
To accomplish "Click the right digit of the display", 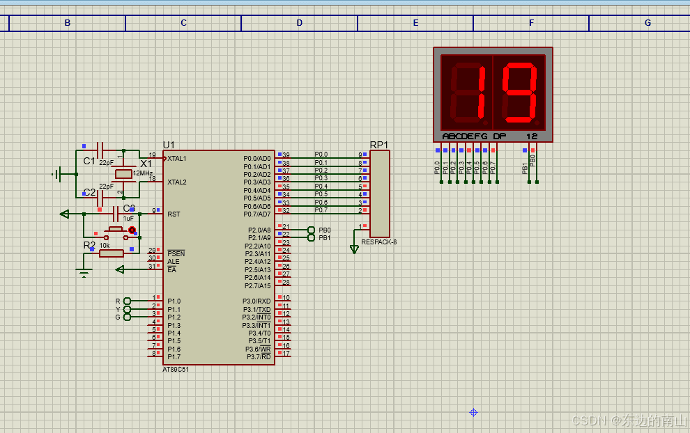I will [x=520, y=93].
